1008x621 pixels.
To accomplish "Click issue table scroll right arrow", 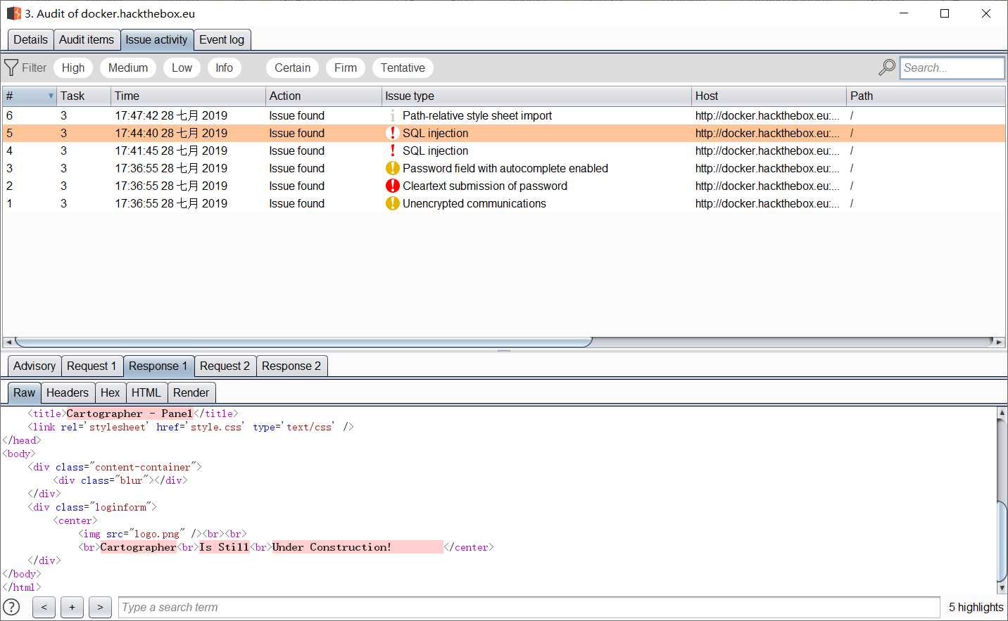I will pos(999,342).
